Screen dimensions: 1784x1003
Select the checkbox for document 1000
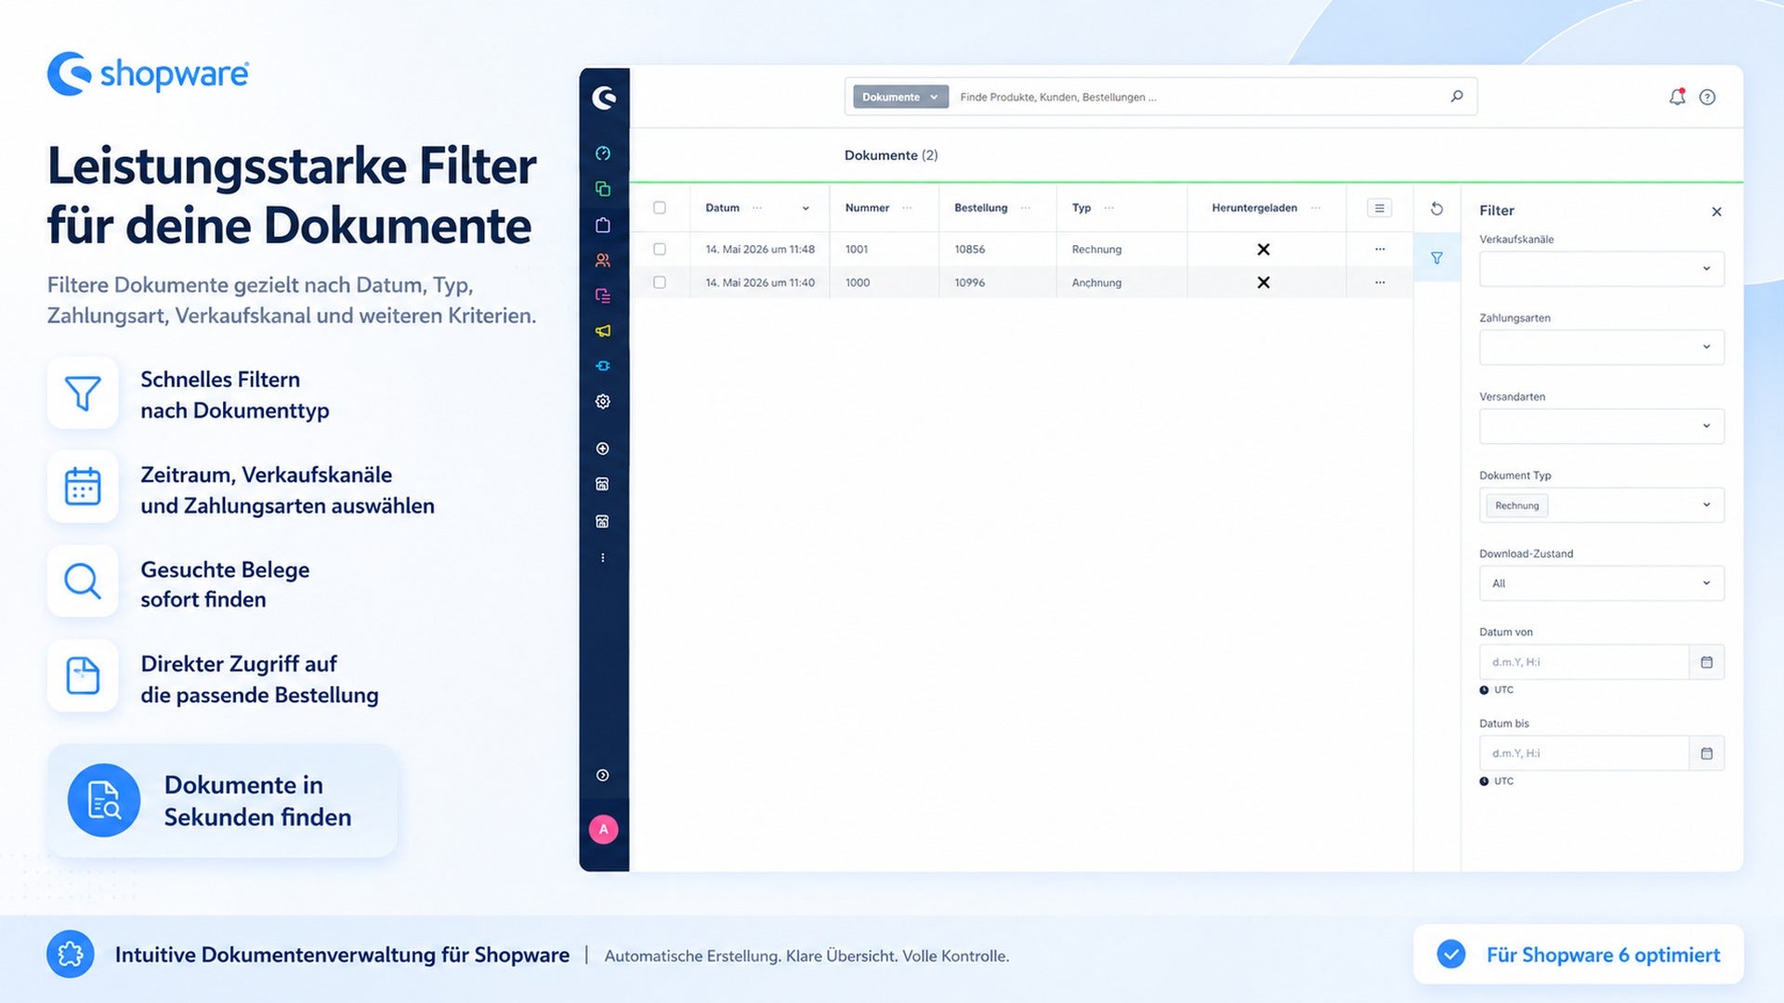tap(660, 282)
